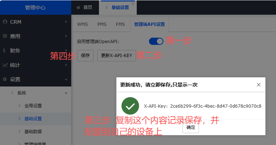Click the 设置 gear icon in sidebar

point(5,79)
